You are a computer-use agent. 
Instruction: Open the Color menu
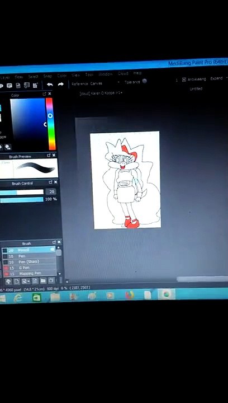coord(62,76)
